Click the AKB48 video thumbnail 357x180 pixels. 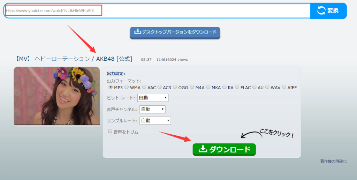[57, 96]
